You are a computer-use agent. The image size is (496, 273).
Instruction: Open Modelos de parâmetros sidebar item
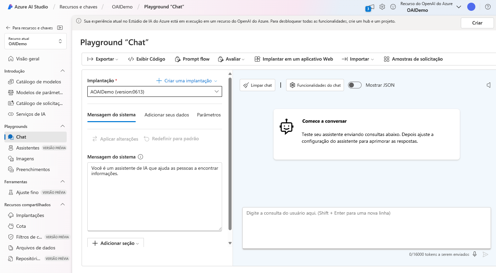[x=36, y=92]
